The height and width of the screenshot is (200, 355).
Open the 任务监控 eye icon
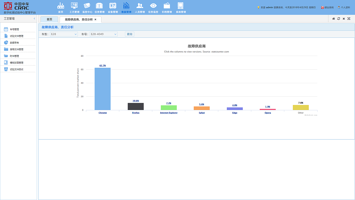pyautogui.click(x=153, y=6)
